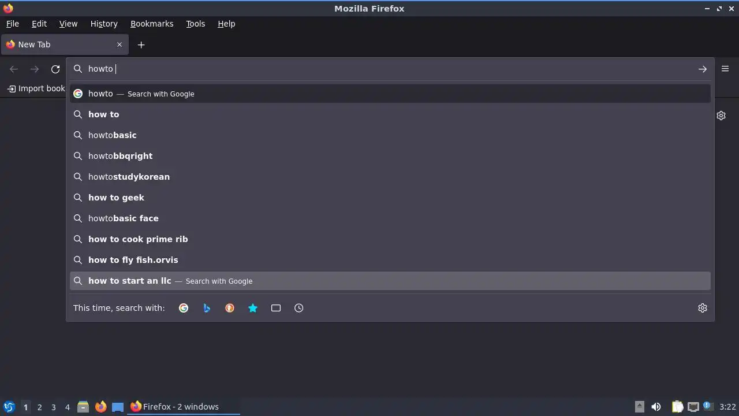Search bookmarks using the star icon
Screen dimensions: 739x416
pos(253,308)
